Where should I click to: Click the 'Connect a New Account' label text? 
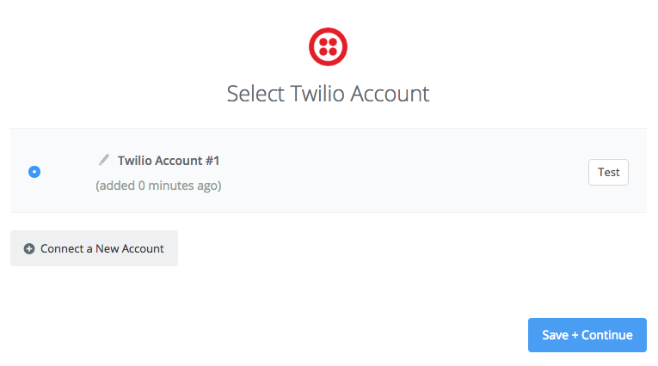[102, 248]
